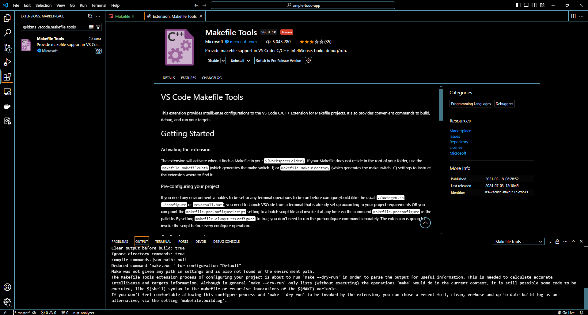Open the output channel selector dropdown

coord(518,242)
